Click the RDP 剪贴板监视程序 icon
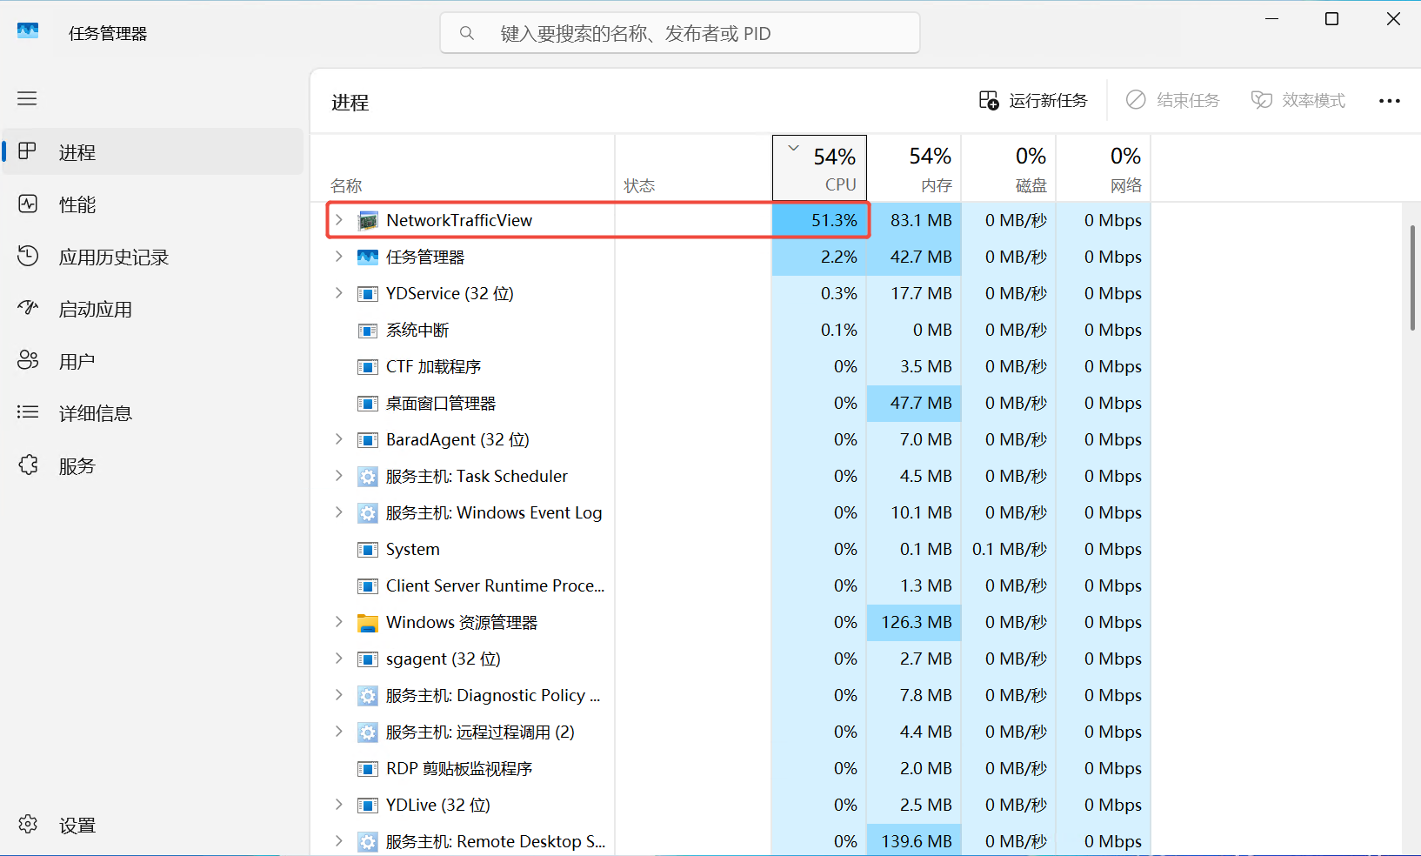The width and height of the screenshot is (1421, 856). pos(368,769)
